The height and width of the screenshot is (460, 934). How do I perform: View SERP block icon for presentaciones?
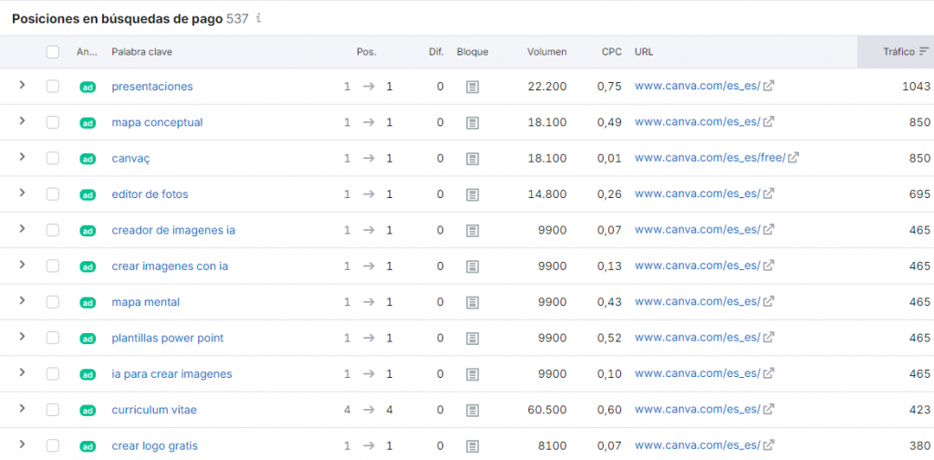point(472,87)
